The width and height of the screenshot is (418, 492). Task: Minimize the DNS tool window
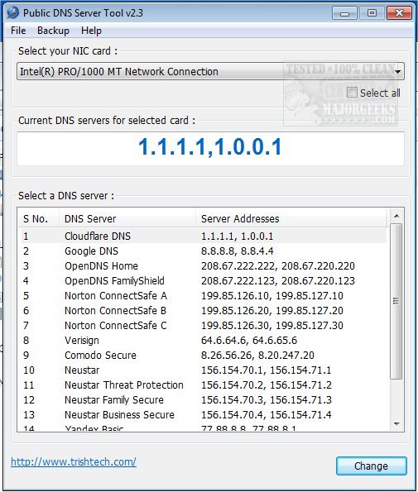point(344,13)
